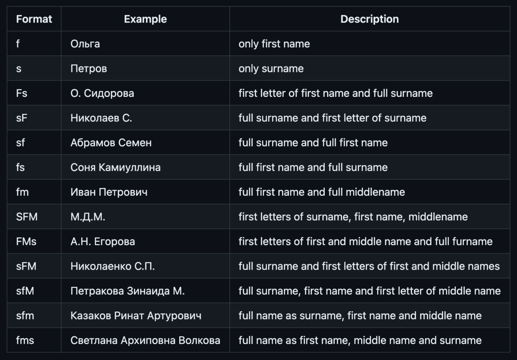517x360 pixels.
Task: Click the А.Н. Егорова example
Action: click(103, 241)
